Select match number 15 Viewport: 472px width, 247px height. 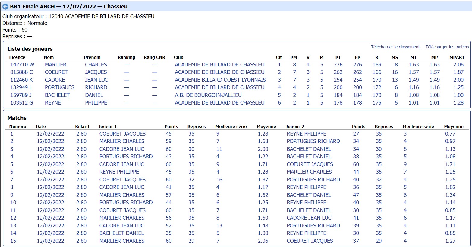pyautogui.click(x=13, y=241)
